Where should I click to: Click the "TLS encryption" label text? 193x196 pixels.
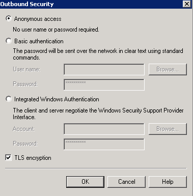click(33, 158)
